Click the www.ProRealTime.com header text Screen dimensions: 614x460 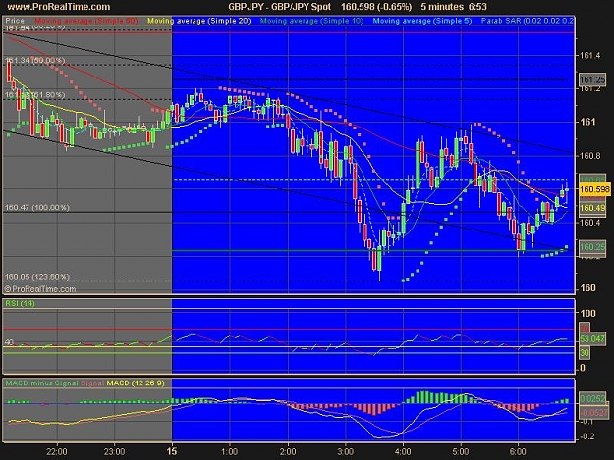[x=59, y=7]
